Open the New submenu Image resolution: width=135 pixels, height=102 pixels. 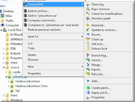coord(53,67)
